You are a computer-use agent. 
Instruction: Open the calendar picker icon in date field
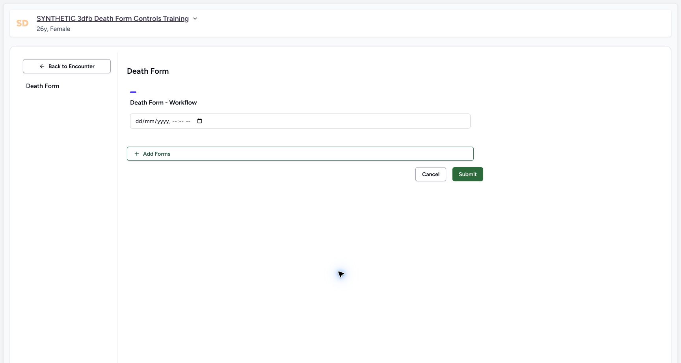(199, 121)
